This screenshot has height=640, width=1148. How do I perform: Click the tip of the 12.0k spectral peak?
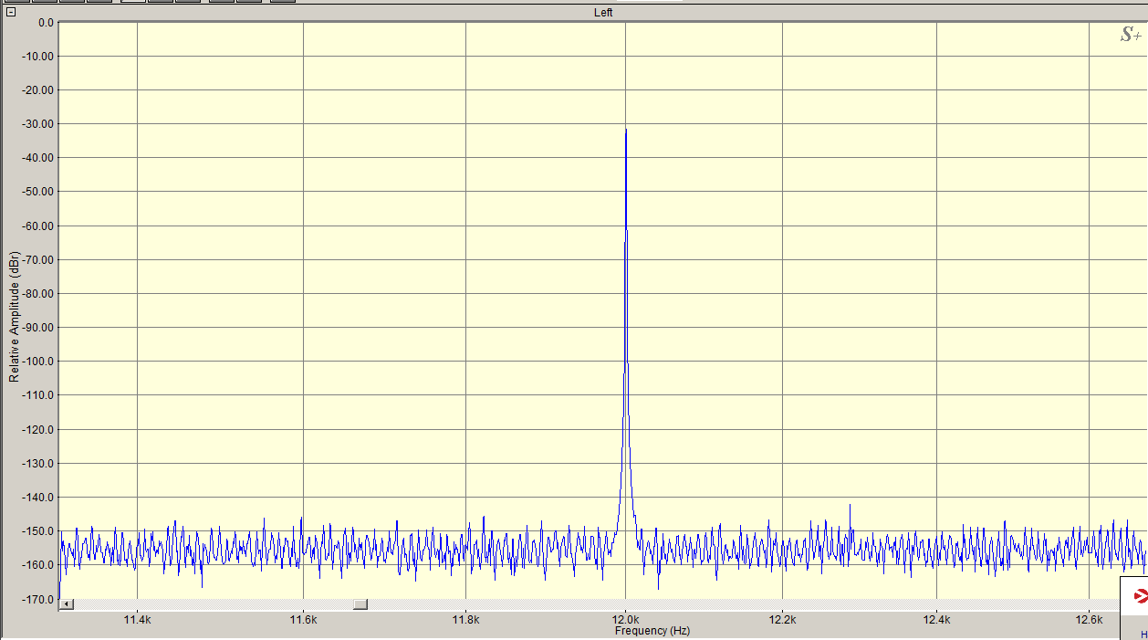pos(626,131)
